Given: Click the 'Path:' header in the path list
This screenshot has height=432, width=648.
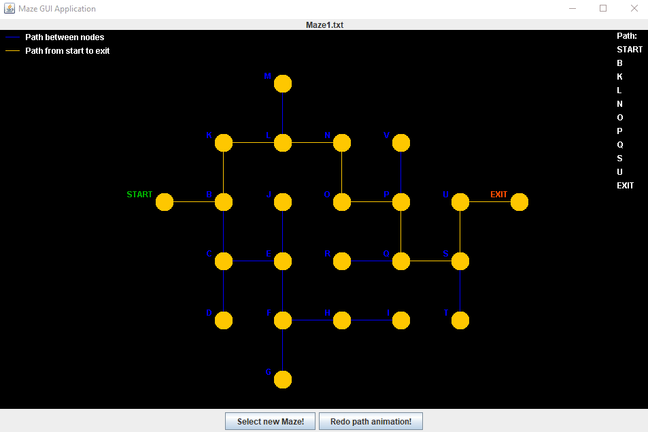Looking at the screenshot, I should pos(626,36).
